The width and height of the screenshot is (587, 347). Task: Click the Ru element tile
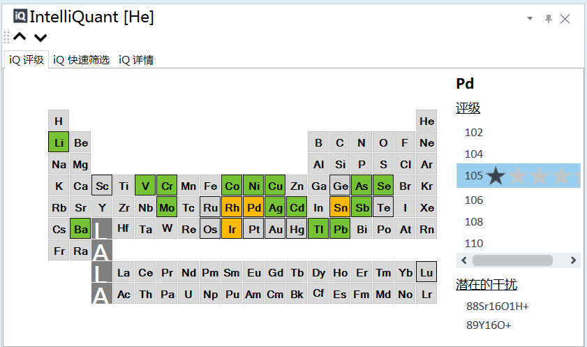pyautogui.click(x=210, y=207)
